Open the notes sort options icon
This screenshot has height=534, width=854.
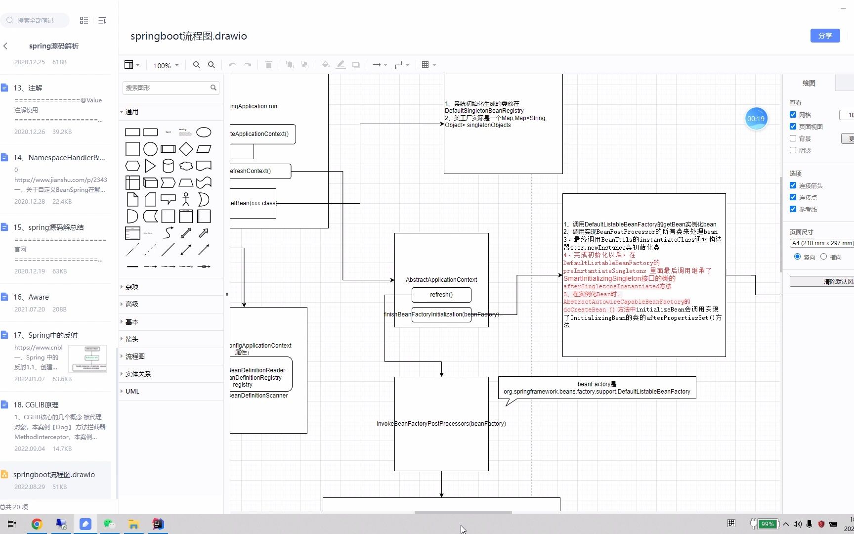[x=102, y=20]
